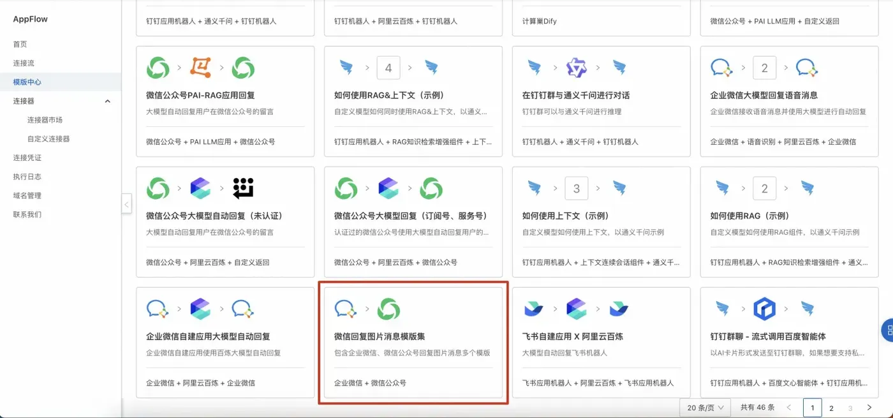The height and width of the screenshot is (418, 893).
Task: Click first DingTalk icon in 如何使用RAG（示例） card
Action: tap(722, 188)
